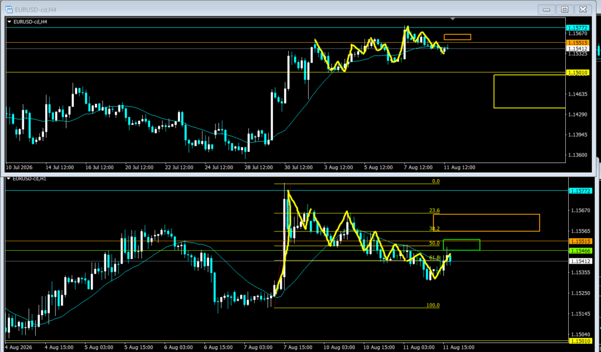Close the EURUSD-cd,H4 chart window
601x352 pixels.
[583, 9]
